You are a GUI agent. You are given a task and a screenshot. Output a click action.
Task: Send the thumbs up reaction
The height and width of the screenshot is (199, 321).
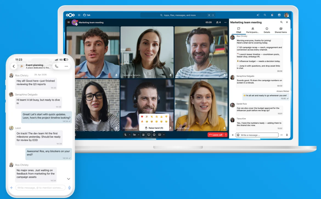(x=161, y=117)
